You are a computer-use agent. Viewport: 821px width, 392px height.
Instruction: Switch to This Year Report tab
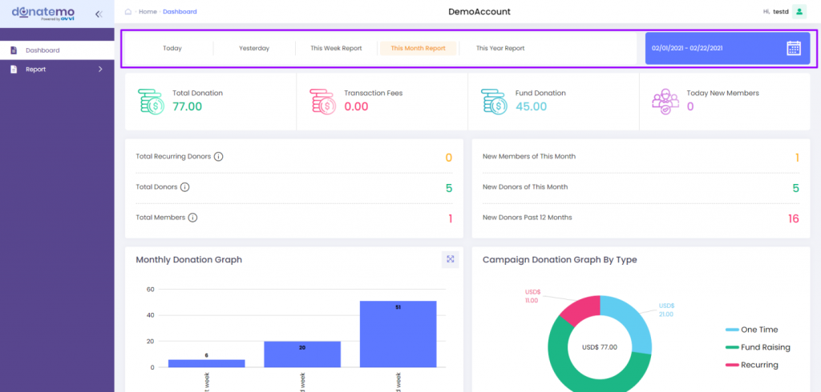(500, 48)
